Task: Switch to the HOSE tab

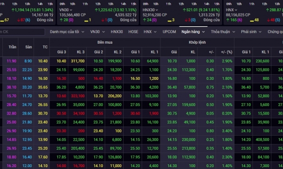Action: (133, 32)
